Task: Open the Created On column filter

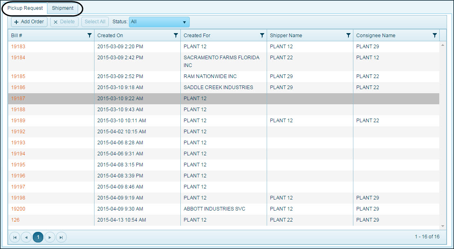Action: pos(176,36)
